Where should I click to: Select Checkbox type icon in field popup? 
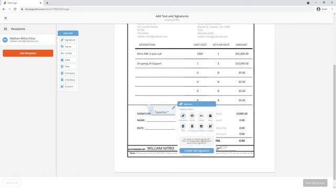[x=201, y=126]
